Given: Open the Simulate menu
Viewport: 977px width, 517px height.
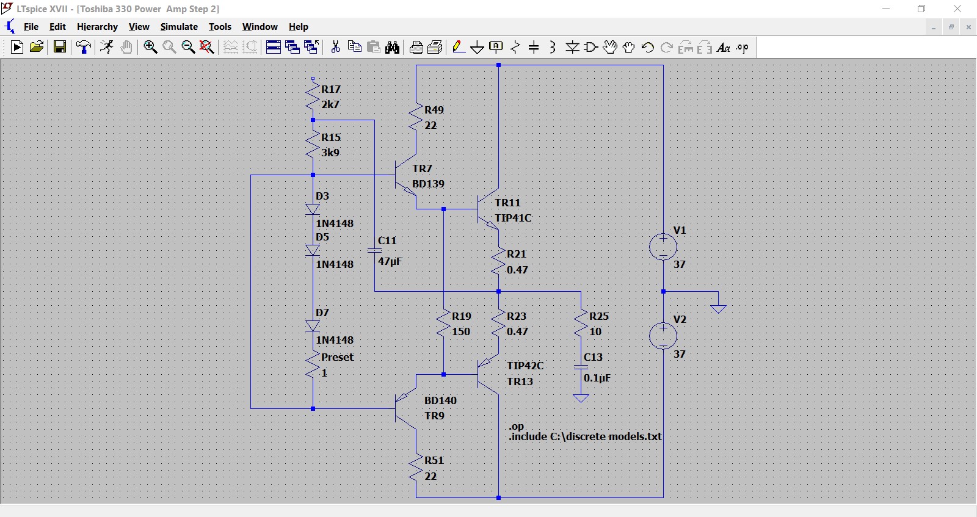Looking at the screenshot, I should pyautogui.click(x=179, y=27).
